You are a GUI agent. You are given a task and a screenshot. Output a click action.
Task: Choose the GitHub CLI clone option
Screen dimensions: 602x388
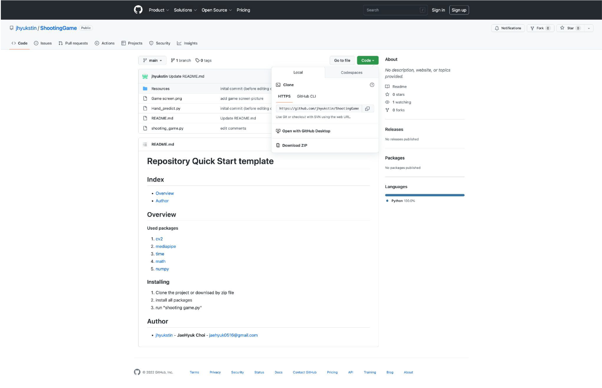(x=306, y=96)
